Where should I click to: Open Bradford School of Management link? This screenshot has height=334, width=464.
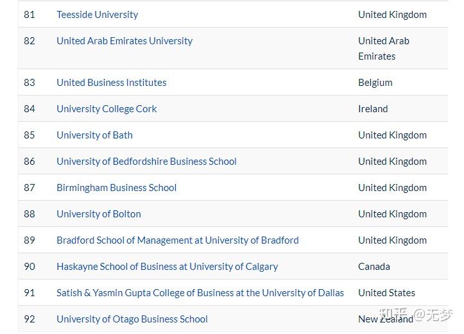pyautogui.click(x=177, y=240)
